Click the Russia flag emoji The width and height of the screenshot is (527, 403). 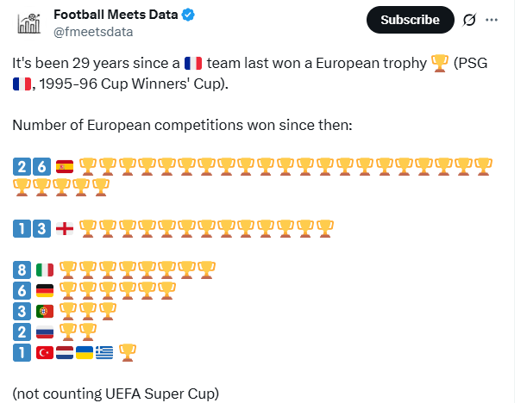point(45,332)
